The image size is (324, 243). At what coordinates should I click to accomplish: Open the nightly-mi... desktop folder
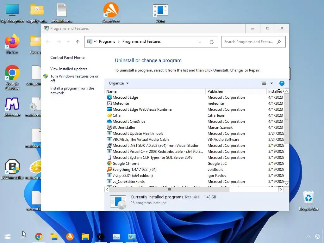tap(37, 13)
